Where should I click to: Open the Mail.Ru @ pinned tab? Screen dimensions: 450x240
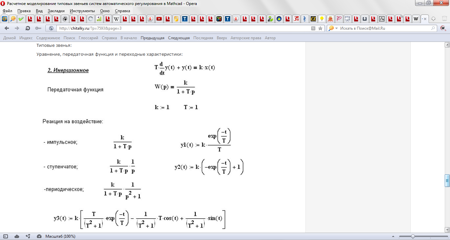tap(4, 18)
